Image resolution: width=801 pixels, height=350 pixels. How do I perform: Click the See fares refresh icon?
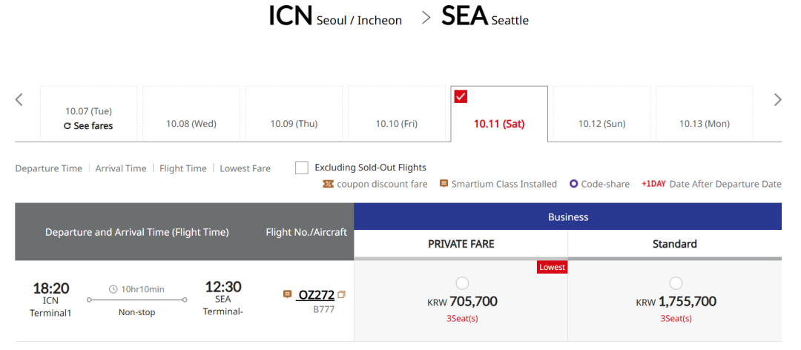point(67,126)
